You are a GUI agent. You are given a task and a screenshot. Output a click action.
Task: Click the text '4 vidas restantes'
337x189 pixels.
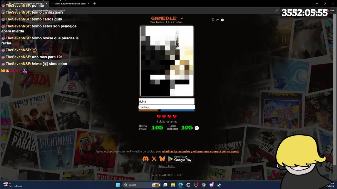[x=167, y=122]
